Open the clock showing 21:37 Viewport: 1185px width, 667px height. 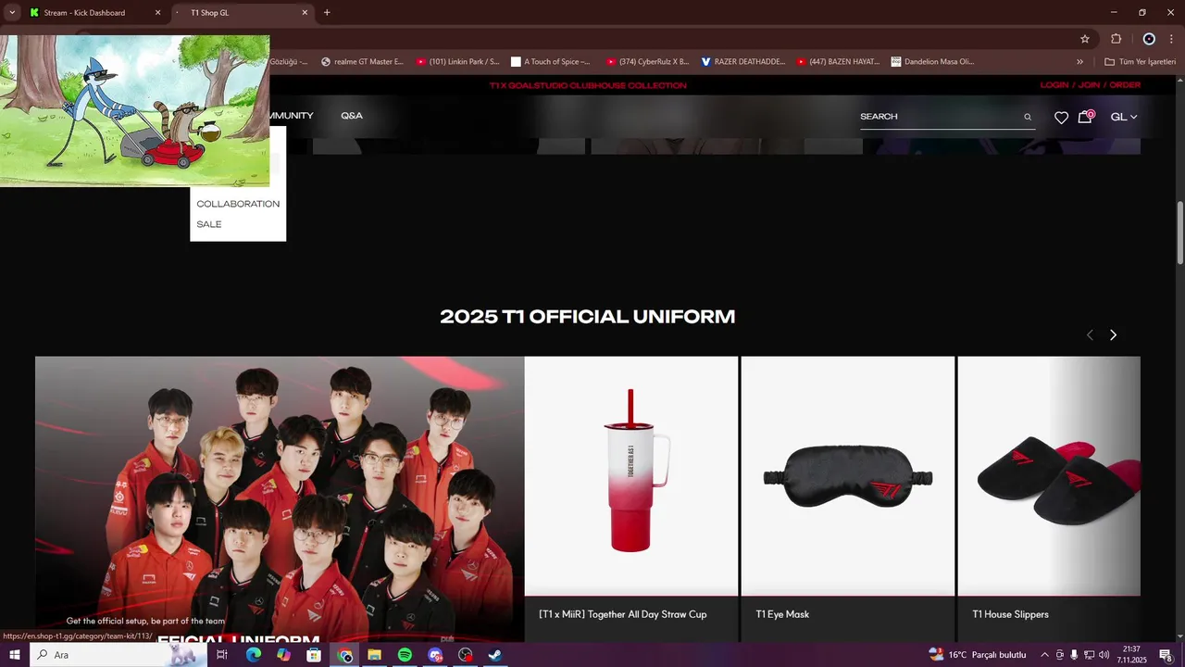point(1131,655)
